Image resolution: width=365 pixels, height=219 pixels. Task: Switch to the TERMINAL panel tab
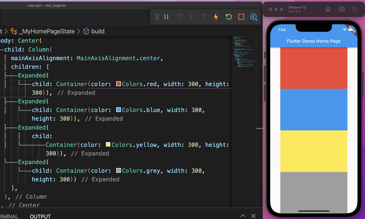tap(9, 216)
